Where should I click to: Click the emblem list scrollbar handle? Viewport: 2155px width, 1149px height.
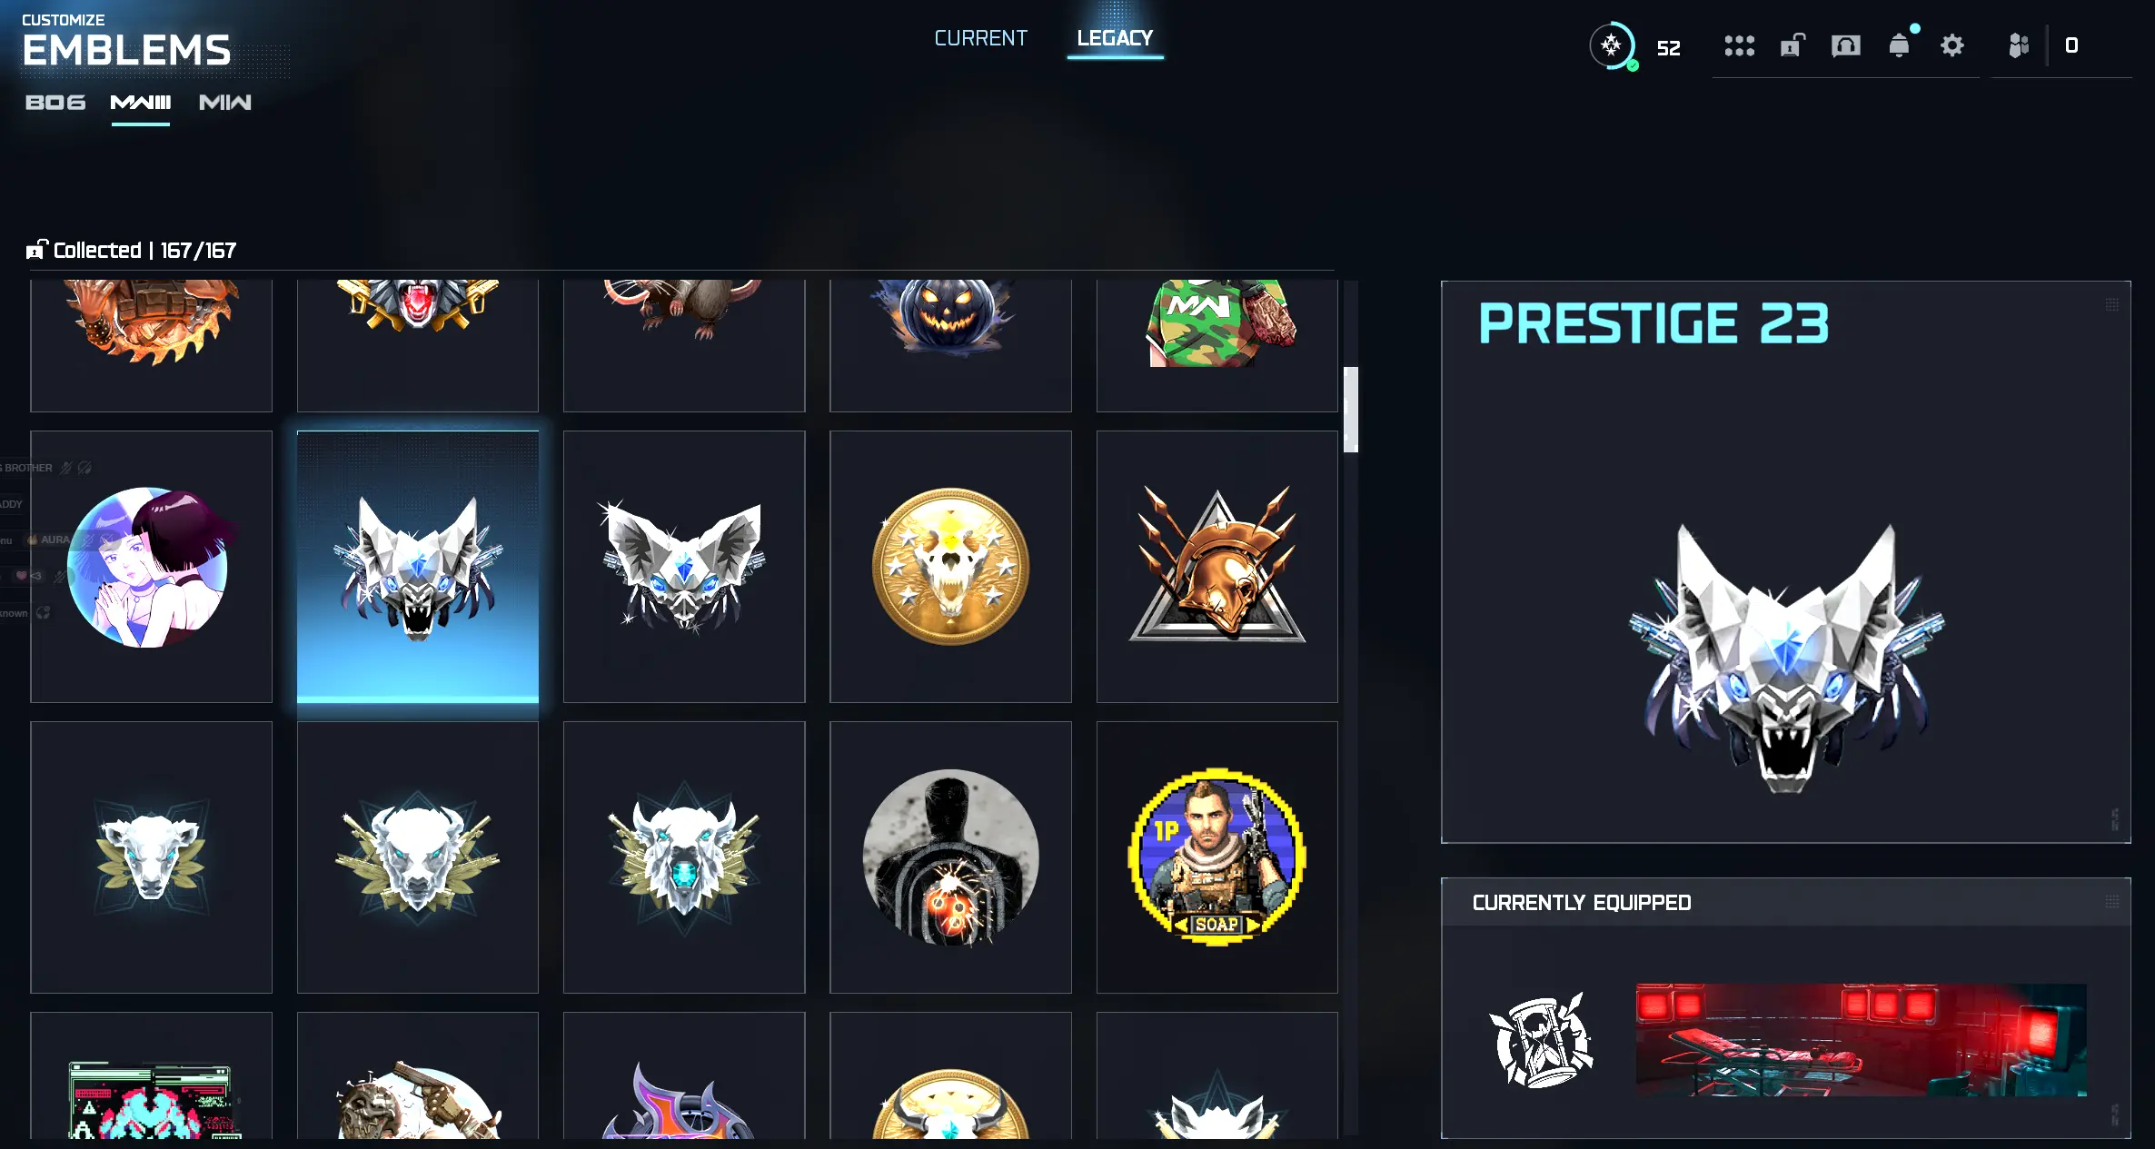[1351, 410]
